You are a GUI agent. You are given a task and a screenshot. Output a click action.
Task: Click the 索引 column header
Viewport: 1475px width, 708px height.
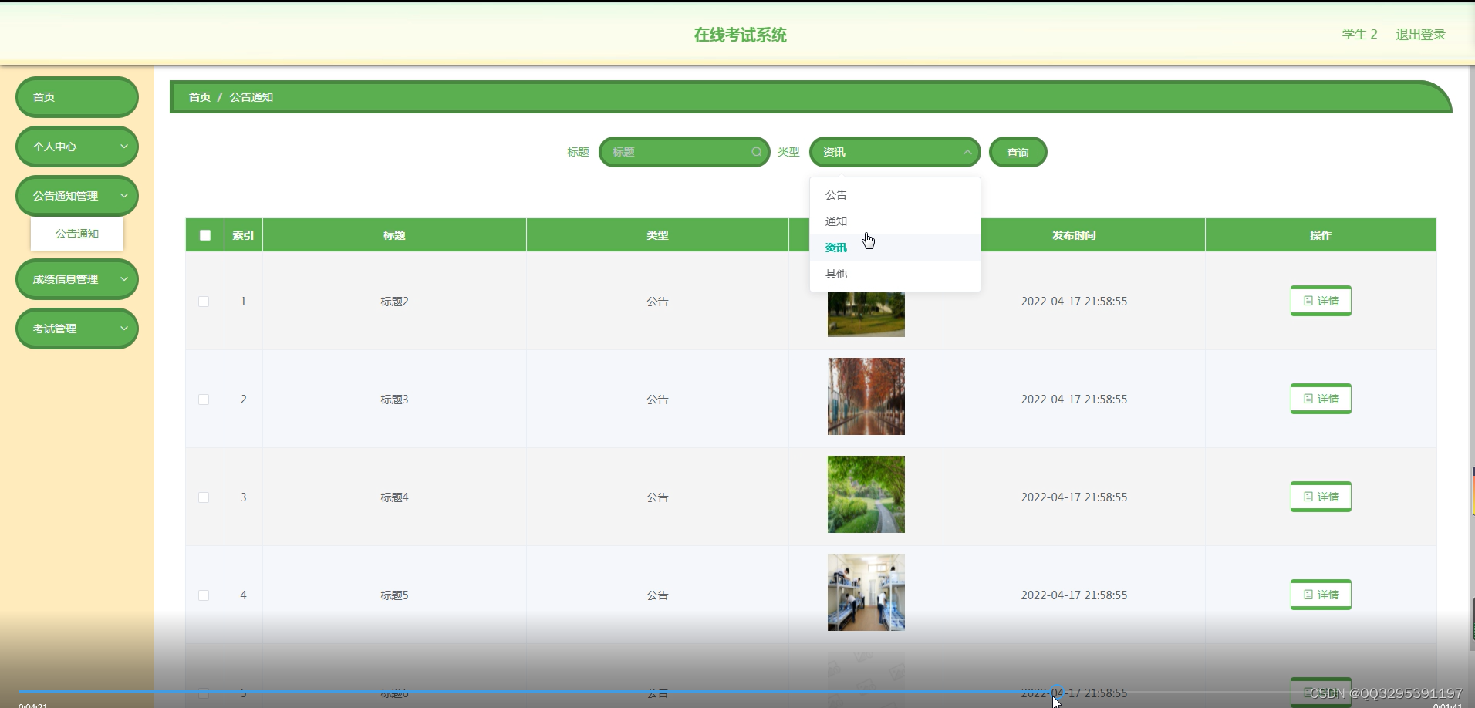pos(243,235)
